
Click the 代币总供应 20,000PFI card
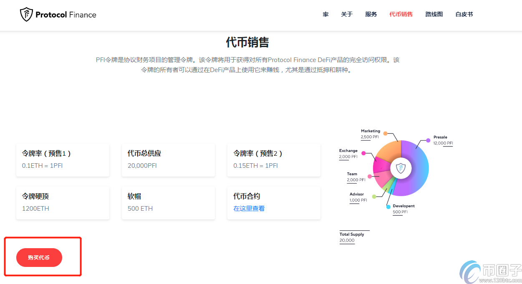pos(168,160)
